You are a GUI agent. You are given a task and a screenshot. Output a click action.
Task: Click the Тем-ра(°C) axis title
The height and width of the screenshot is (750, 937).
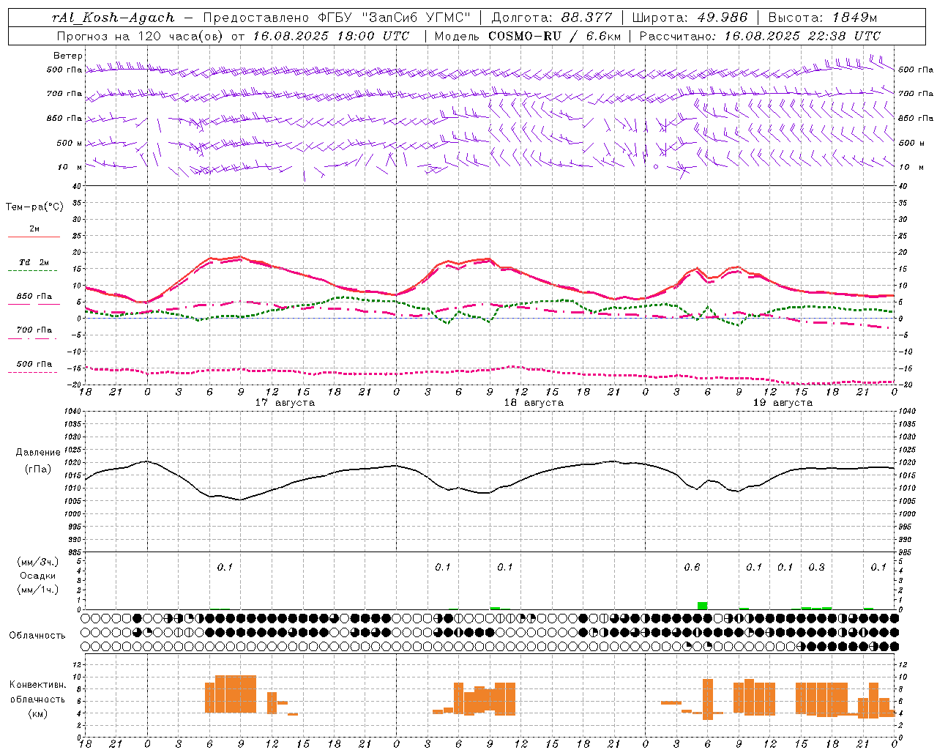tap(34, 207)
